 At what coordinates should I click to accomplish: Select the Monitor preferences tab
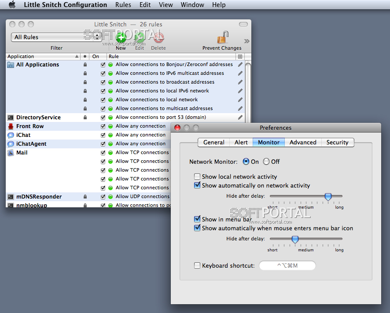tap(269, 142)
